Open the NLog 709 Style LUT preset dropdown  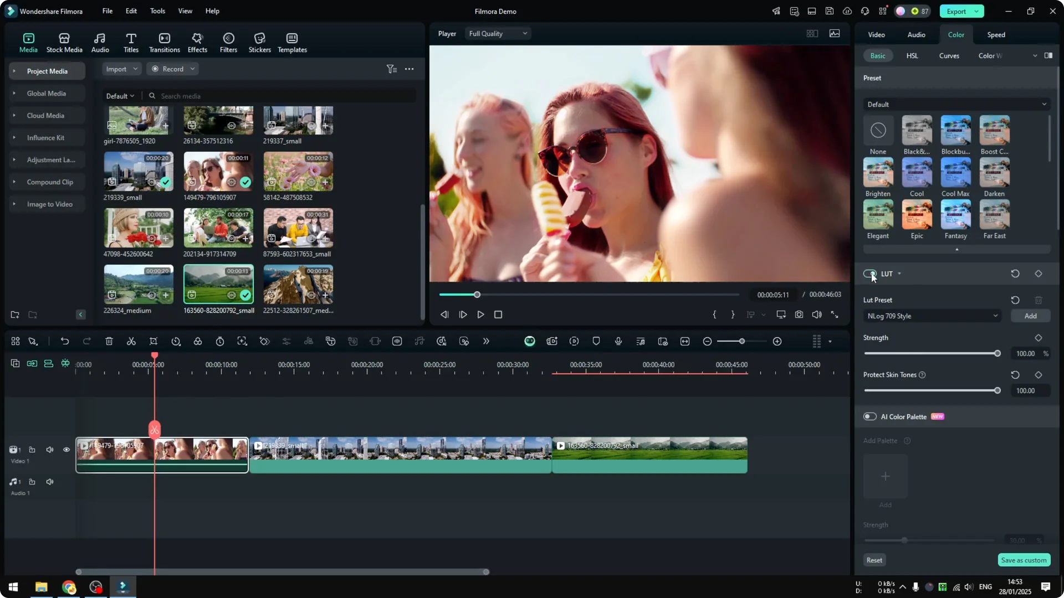point(932,316)
